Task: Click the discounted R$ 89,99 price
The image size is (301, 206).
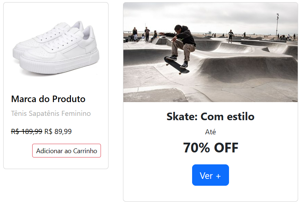Action: coord(58,131)
